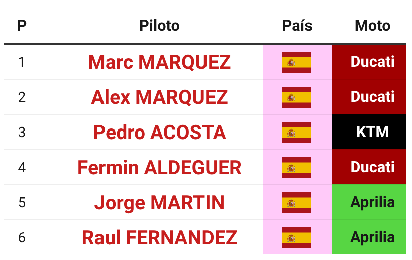The height and width of the screenshot is (260, 412).
Task: Open Jorge MARTIN rider link
Action: click(x=159, y=203)
